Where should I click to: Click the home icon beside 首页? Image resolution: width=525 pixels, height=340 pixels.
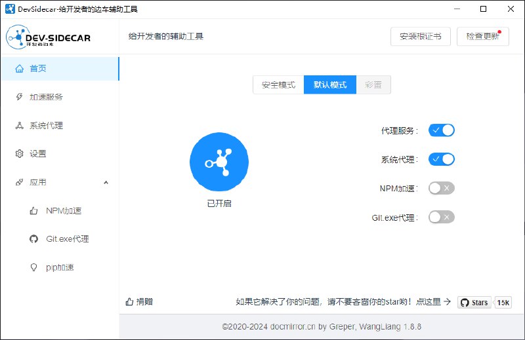(x=19, y=68)
